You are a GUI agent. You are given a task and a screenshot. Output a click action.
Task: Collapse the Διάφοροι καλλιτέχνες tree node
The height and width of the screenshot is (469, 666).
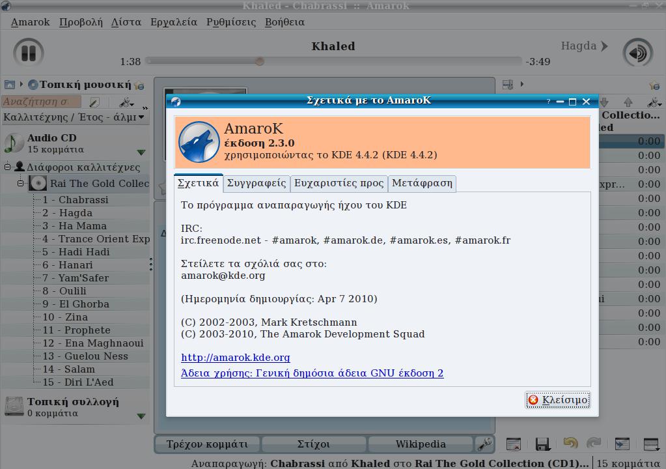pyautogui.click(x=7, y=167)
